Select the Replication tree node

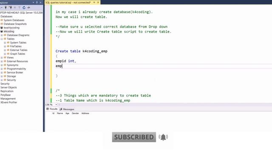(x=7, y=91)
